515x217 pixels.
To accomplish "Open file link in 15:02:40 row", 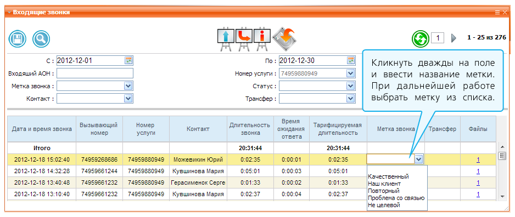I will coord(478,159).
